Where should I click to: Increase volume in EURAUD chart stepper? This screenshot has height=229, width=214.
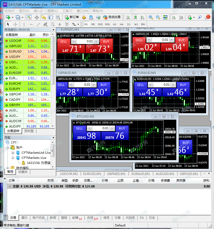click(x=173, y=85)
